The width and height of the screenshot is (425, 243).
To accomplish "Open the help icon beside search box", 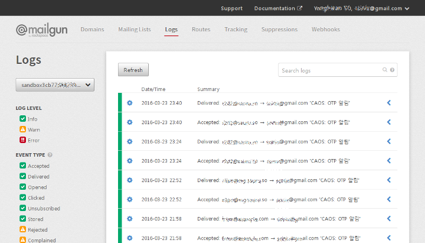I will tap(393, 70).
